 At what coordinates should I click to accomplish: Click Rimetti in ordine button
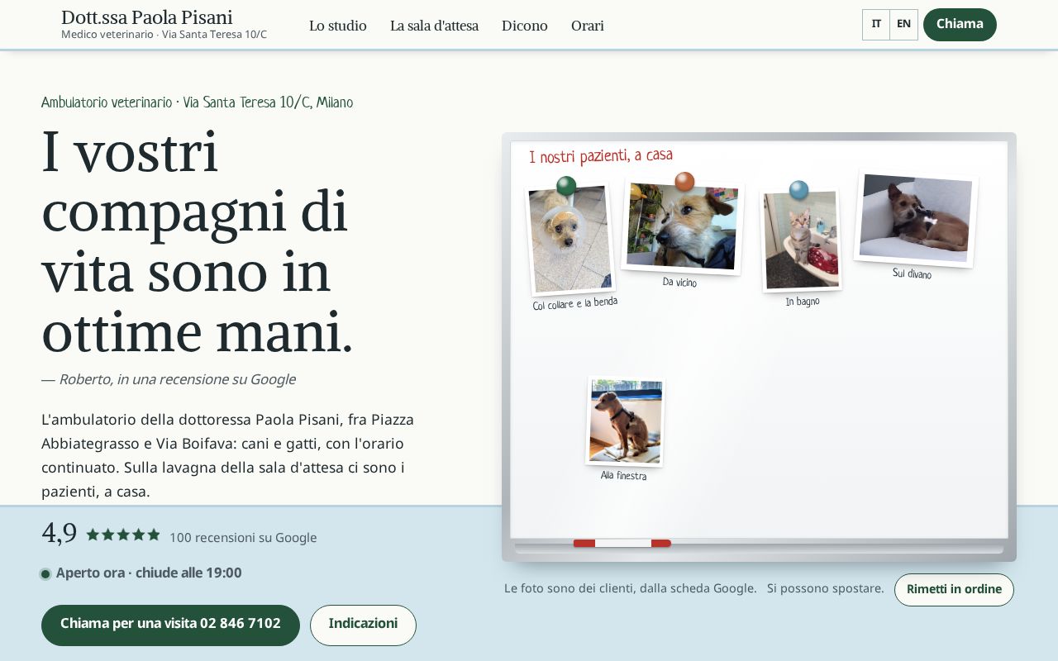click(x=954, y=590)
